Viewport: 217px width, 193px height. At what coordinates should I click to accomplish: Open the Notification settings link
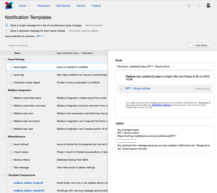click(x=161, y=105)
